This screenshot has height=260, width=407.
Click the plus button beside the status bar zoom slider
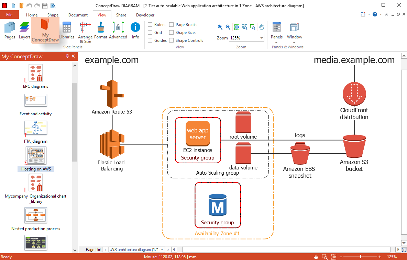380,257
